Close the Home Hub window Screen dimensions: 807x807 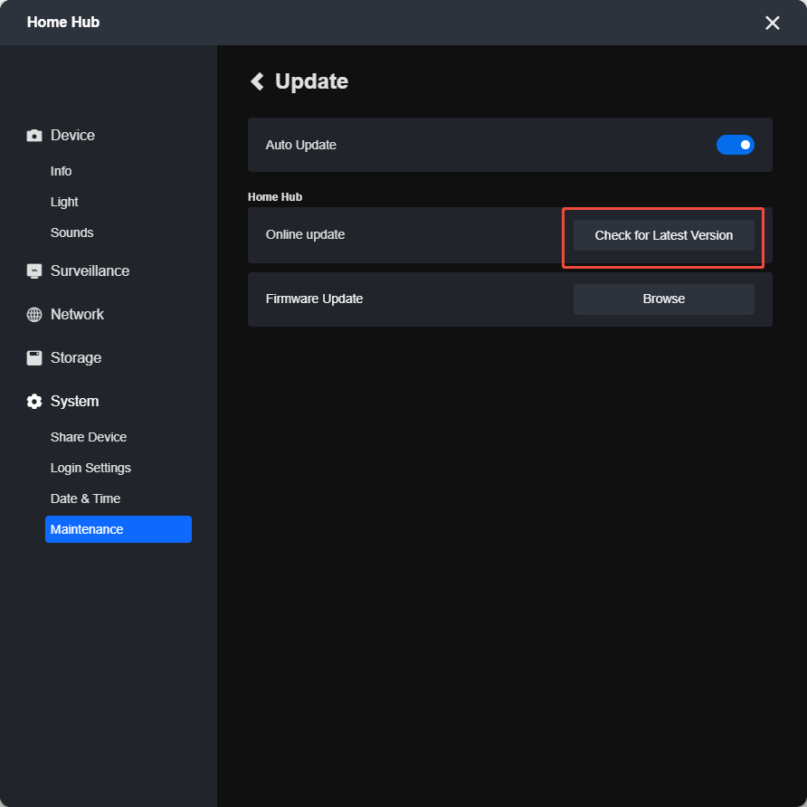[x=772, y=23]
